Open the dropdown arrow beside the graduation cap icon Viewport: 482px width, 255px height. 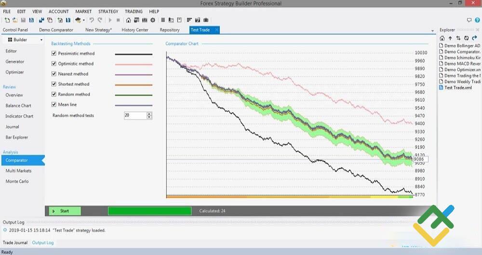(84, 20)
